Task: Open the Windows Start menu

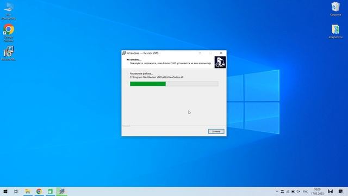Action: (5, 191)
